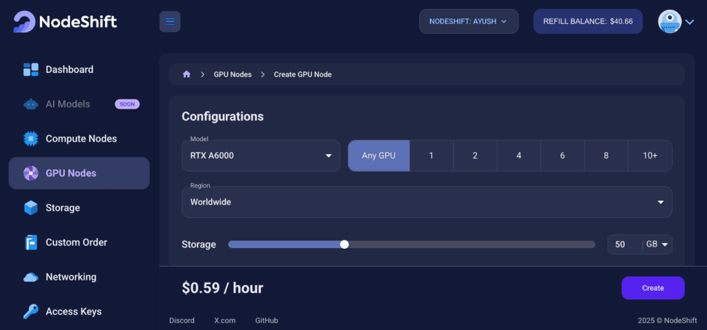This screenshot has width=707, height=330.
Task: Select 4 GPU count
Action: pos(519,156)
